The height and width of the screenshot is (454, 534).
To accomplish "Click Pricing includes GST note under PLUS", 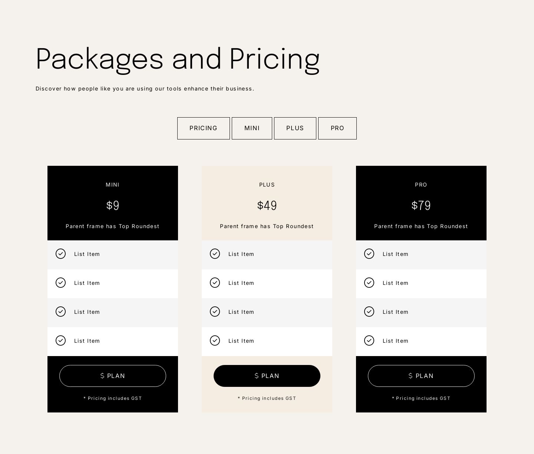I will [267, 398].
